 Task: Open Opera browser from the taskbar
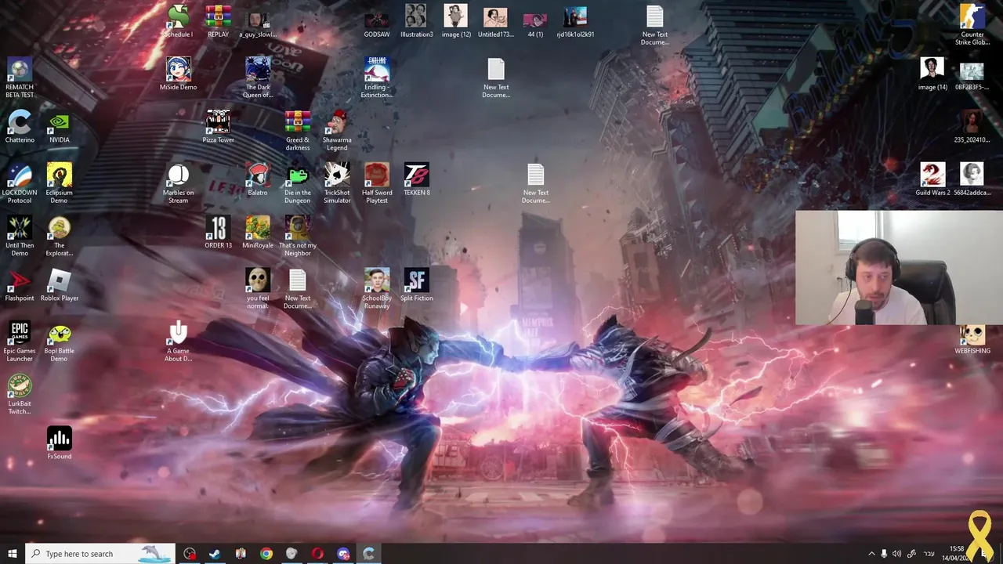[317, 554]
